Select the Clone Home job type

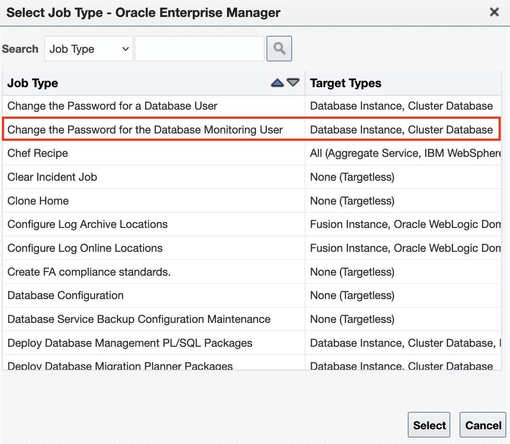[x=38, y=201]
